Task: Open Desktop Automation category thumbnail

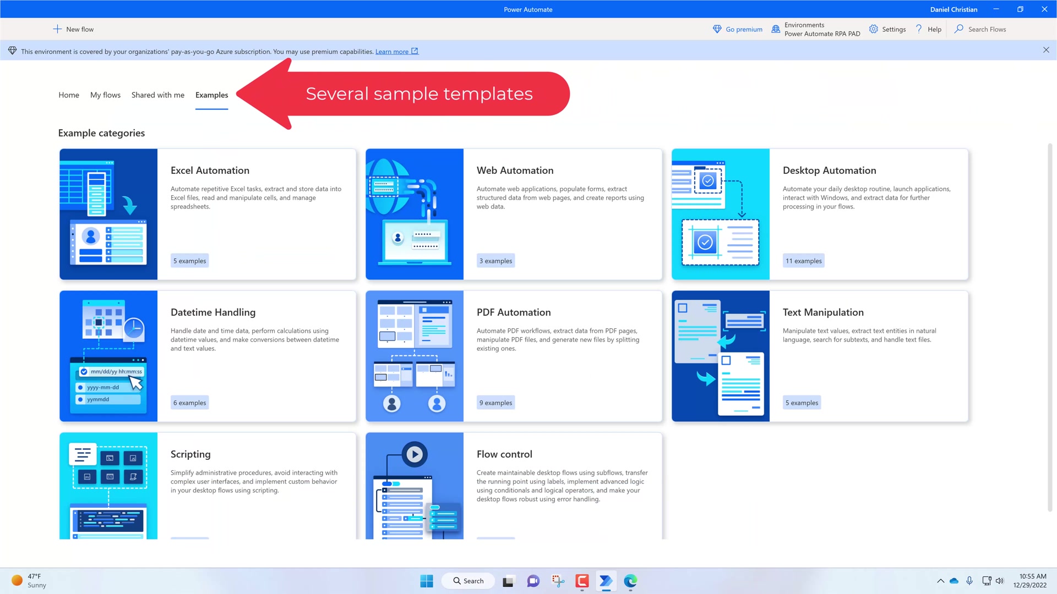Action: click(721, 214)
